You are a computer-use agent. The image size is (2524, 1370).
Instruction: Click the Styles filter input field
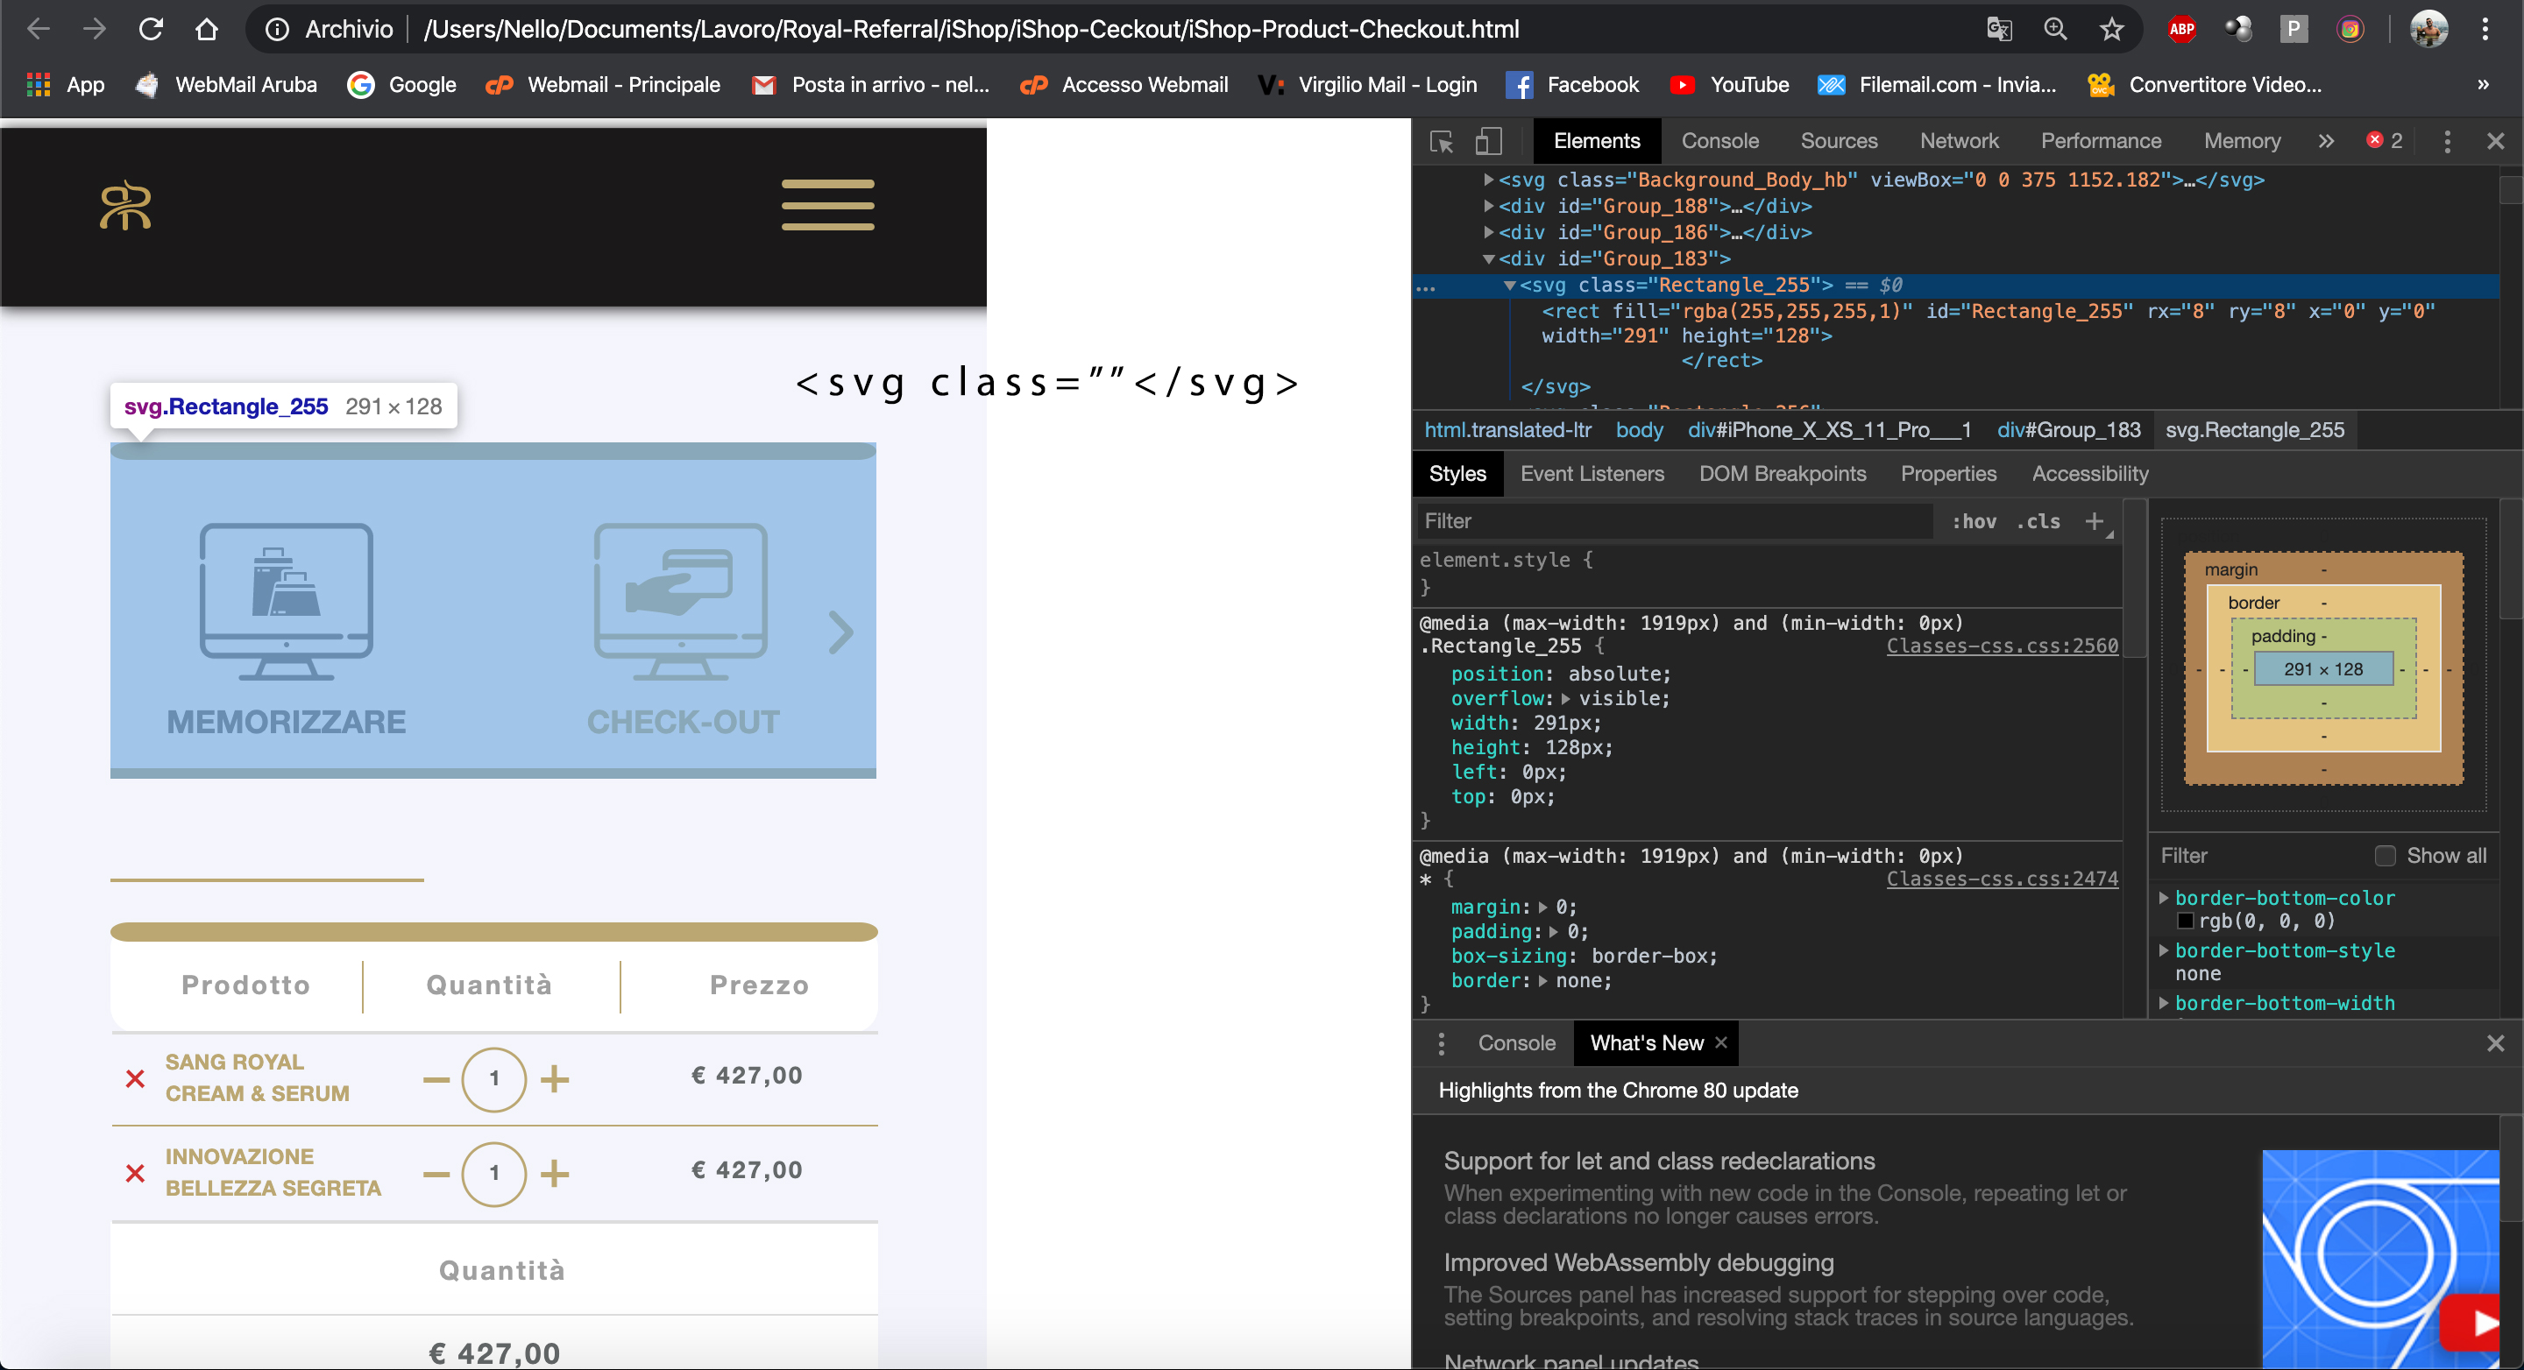(1666, 520)
